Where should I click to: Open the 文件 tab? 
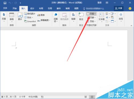[5, 8]
